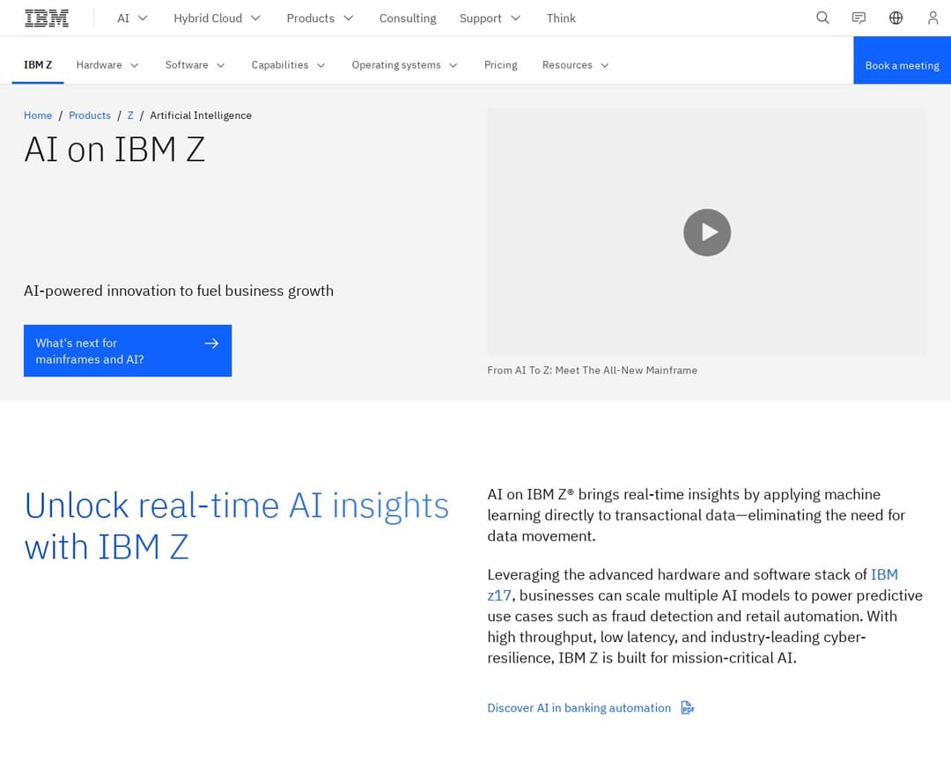Click the PDF icon beside banking automation link
This screenshot has width=951, height=761.
[687, 707]
